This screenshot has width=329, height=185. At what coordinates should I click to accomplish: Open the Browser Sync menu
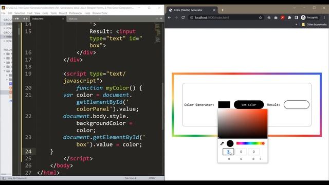(100, 13)
